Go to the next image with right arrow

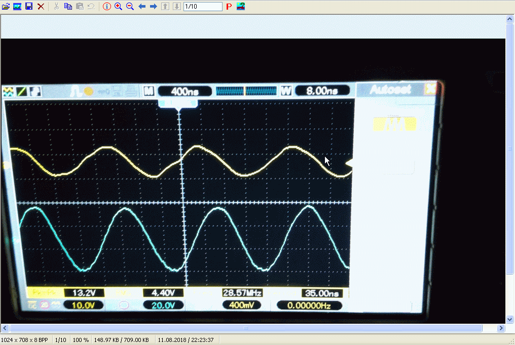tap(153, 7)
